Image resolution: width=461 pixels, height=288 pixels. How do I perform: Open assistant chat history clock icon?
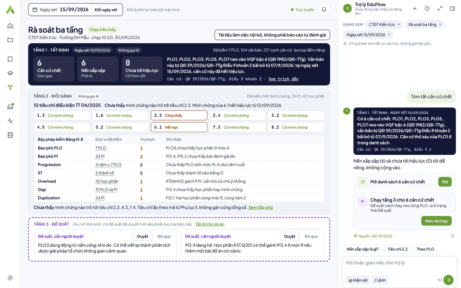427,9
